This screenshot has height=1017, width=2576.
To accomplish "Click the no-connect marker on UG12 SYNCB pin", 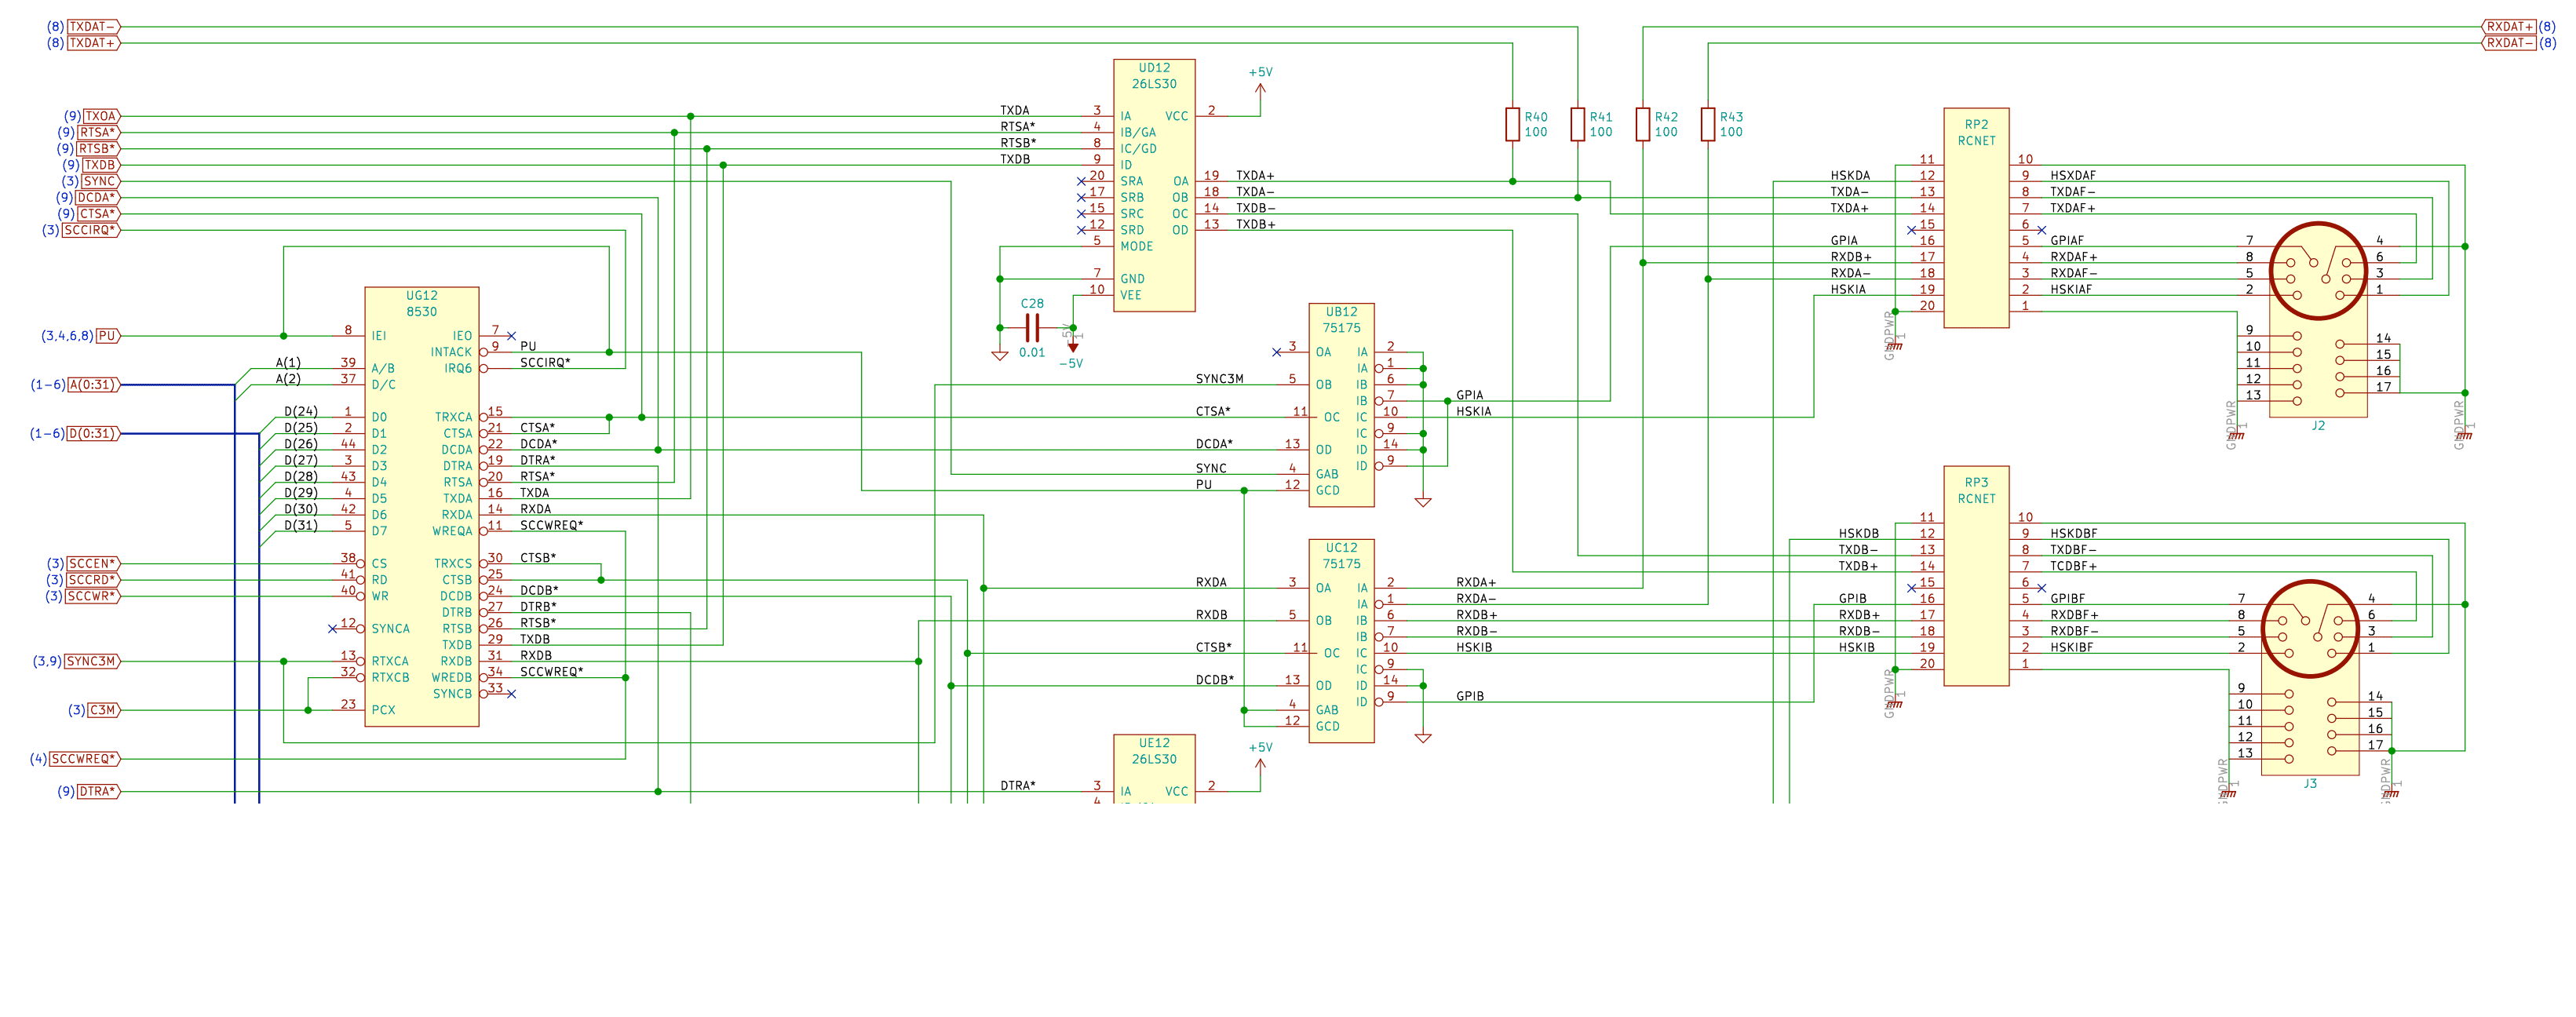I will [x=511, y=694].
